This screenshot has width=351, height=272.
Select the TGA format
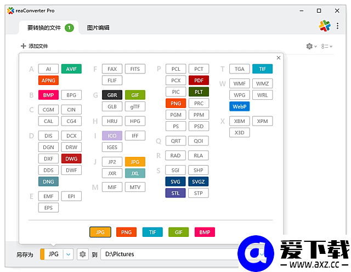tap(240, 69)
